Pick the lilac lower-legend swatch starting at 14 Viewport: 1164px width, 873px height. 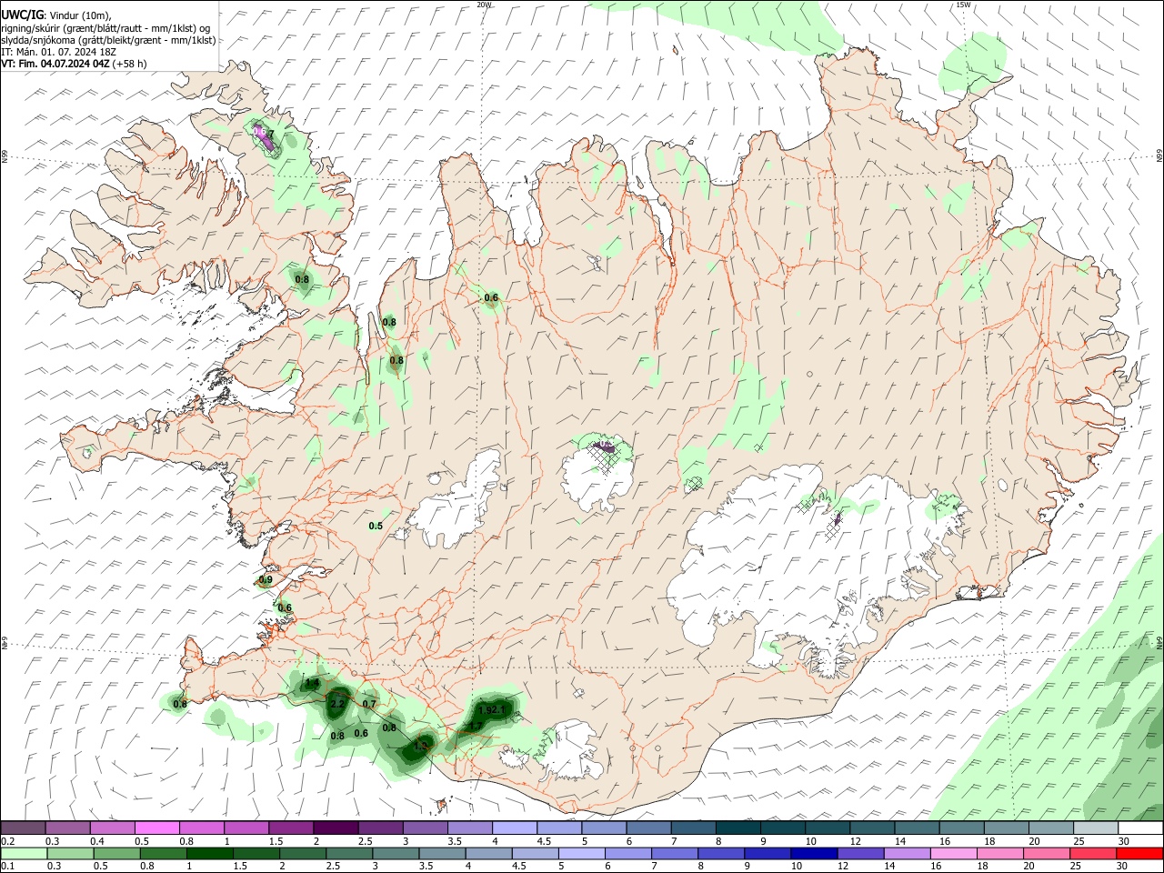click(908, 853)
